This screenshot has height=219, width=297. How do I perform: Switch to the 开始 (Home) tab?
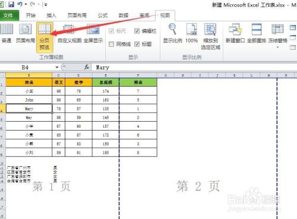[x=30, y=15]
